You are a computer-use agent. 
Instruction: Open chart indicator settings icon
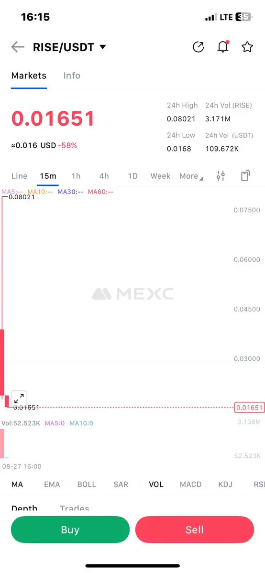pos(221,176)
